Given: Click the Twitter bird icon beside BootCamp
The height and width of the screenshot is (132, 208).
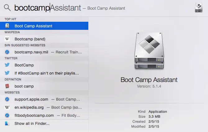Looking at the screenshot, I should [7, 65].
